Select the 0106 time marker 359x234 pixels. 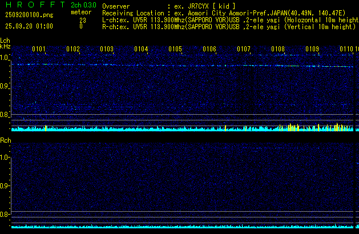pyautogui.click(x=209, y=49)
